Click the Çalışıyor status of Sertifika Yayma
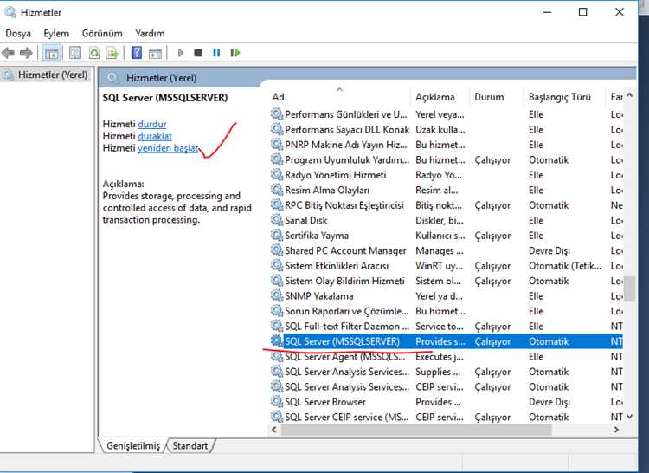649x473 pixels. pyautogui.click(x=492, y=236)
